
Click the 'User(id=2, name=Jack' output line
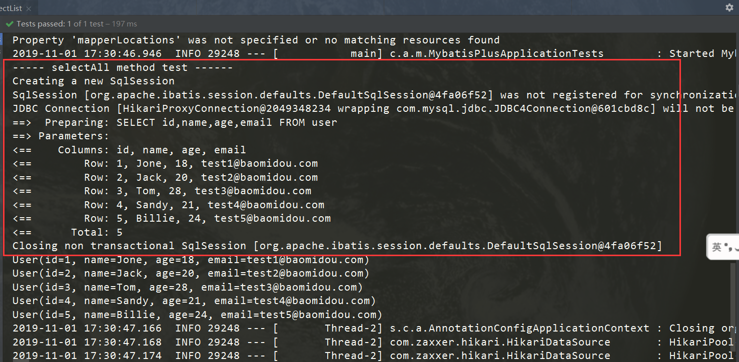[x=191, y=273]
